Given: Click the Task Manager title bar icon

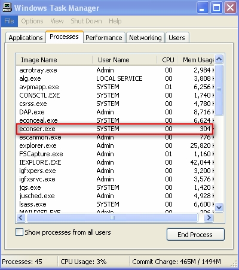Looking at the screenshot, I should 7,8.
